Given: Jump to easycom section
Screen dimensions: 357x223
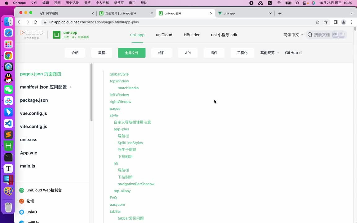Looking at the screenshot, I should click(117, 204).
